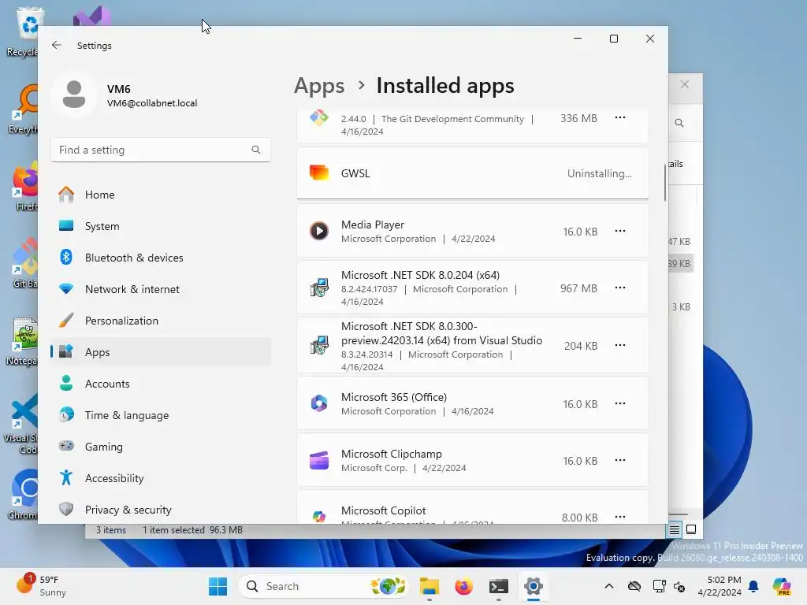The height and width of the screenshot is (605, 807).
Task: Open Accounts settings
Action: click(161, 384)
